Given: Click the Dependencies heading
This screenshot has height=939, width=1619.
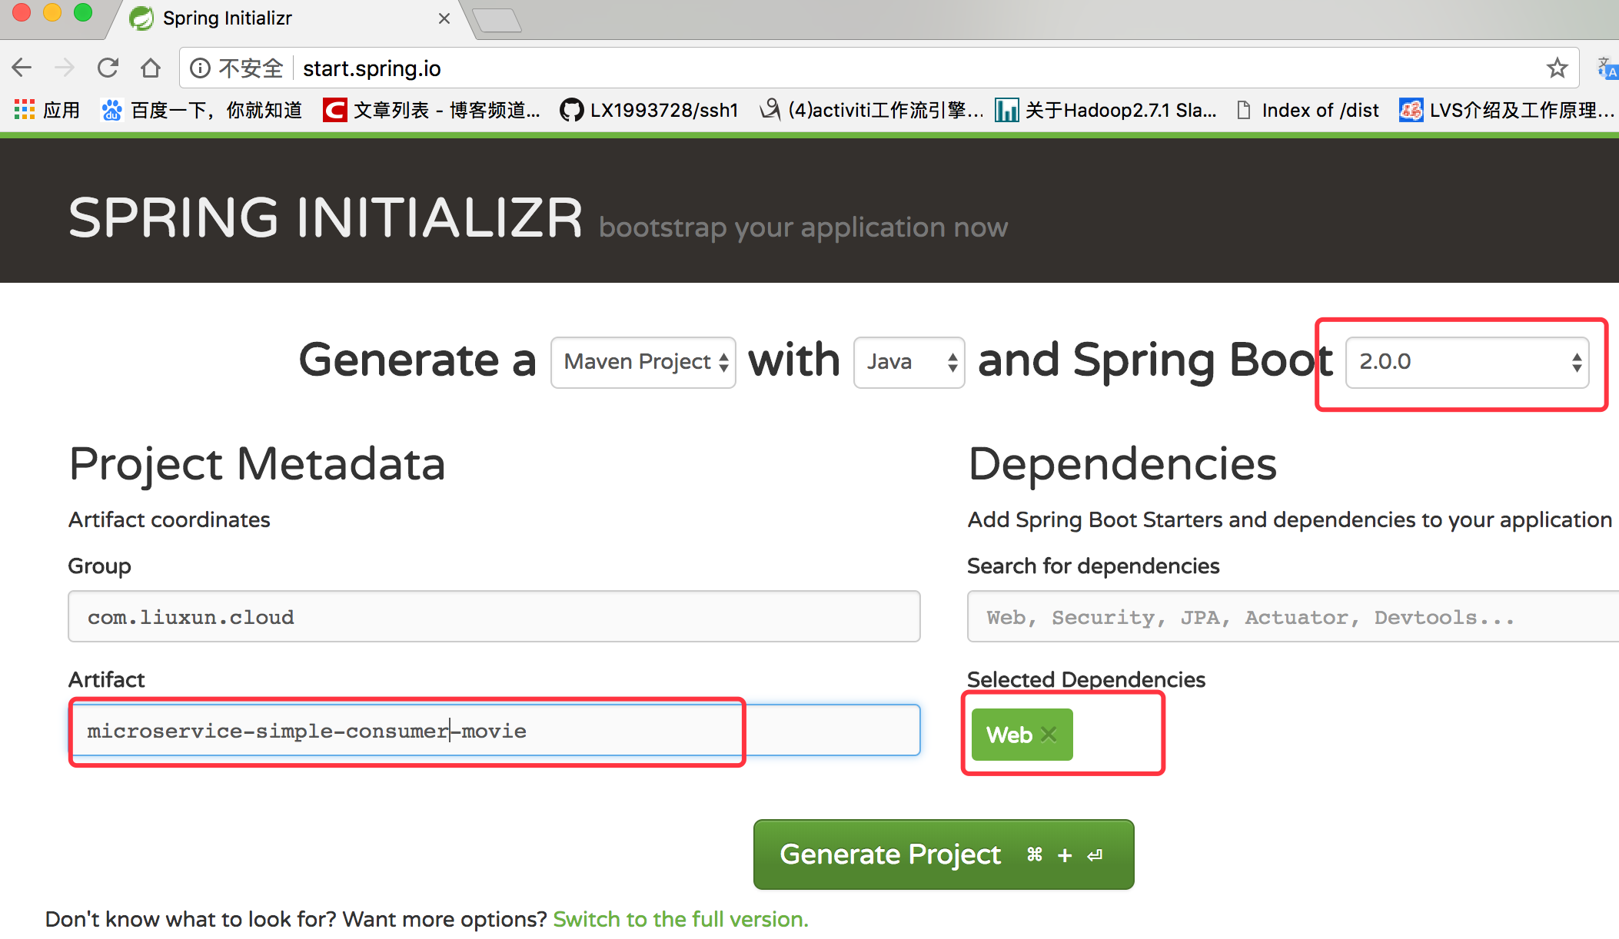Looking at the screenshot, I should pos(1122,465).
